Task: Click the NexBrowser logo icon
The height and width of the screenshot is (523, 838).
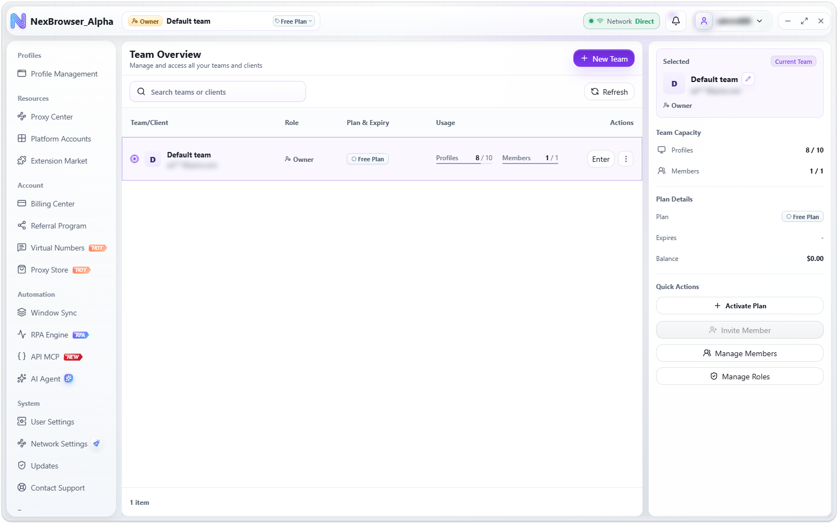Action: 18,21
